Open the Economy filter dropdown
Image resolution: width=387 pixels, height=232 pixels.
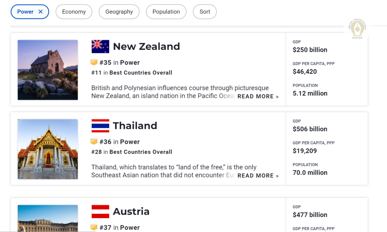(x=74, y=12)
